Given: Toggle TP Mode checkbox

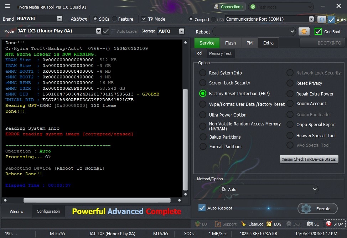Looking at the screenshot, I should 144,19.
